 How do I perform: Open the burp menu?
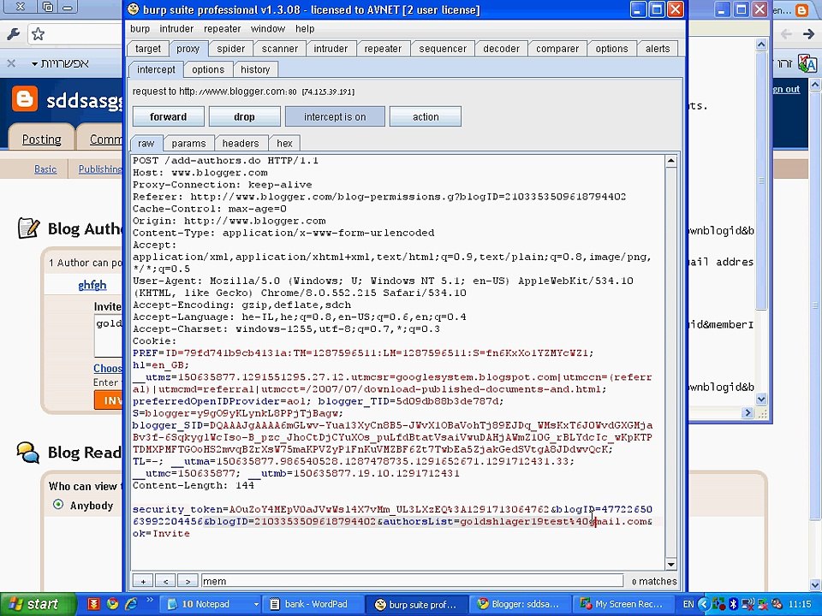coord(140,29)
